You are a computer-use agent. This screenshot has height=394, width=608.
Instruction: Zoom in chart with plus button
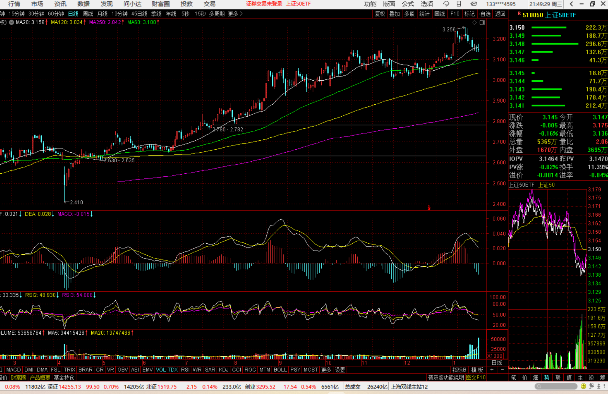pyautogui.click(x=492, y=370)
